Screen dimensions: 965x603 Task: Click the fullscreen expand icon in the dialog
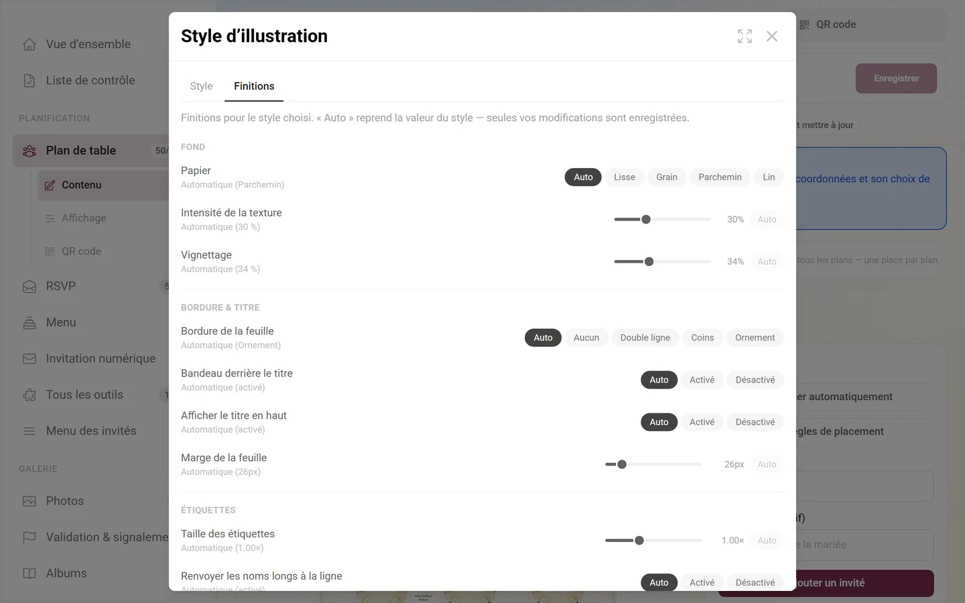(745, 36)
